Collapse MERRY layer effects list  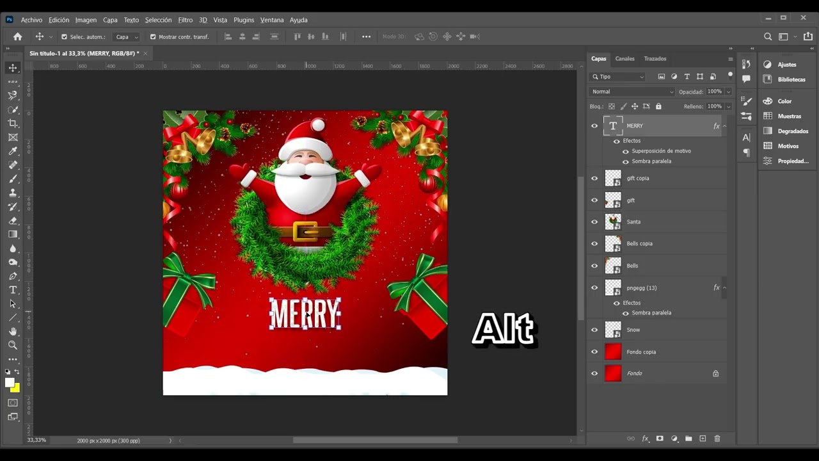click(x=724, y=126)
